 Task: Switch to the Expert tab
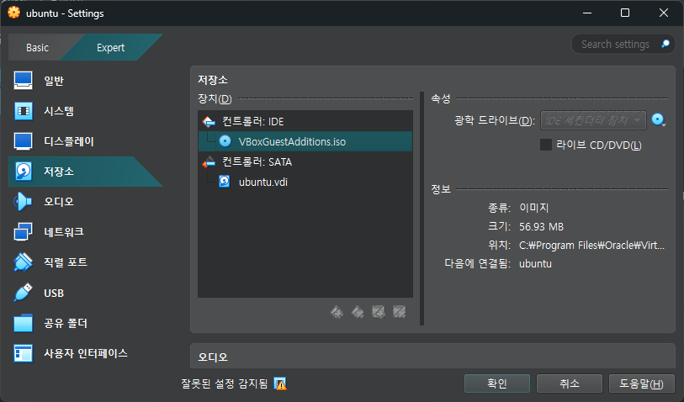click(x=111, y=48)
